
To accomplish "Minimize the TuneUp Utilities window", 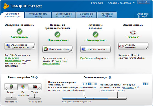I will click(x=140, y=2).
